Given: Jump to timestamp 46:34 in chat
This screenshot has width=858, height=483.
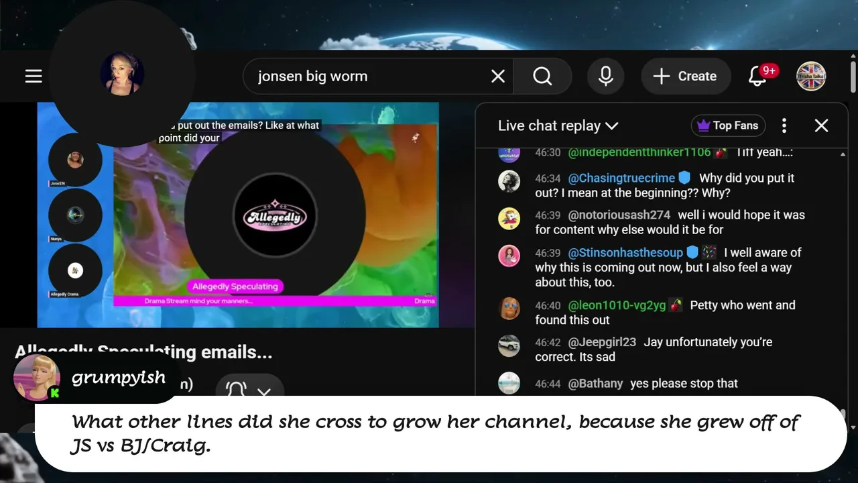Looking at the screenshot, I should pyautogui.click(x=548, y=178).
